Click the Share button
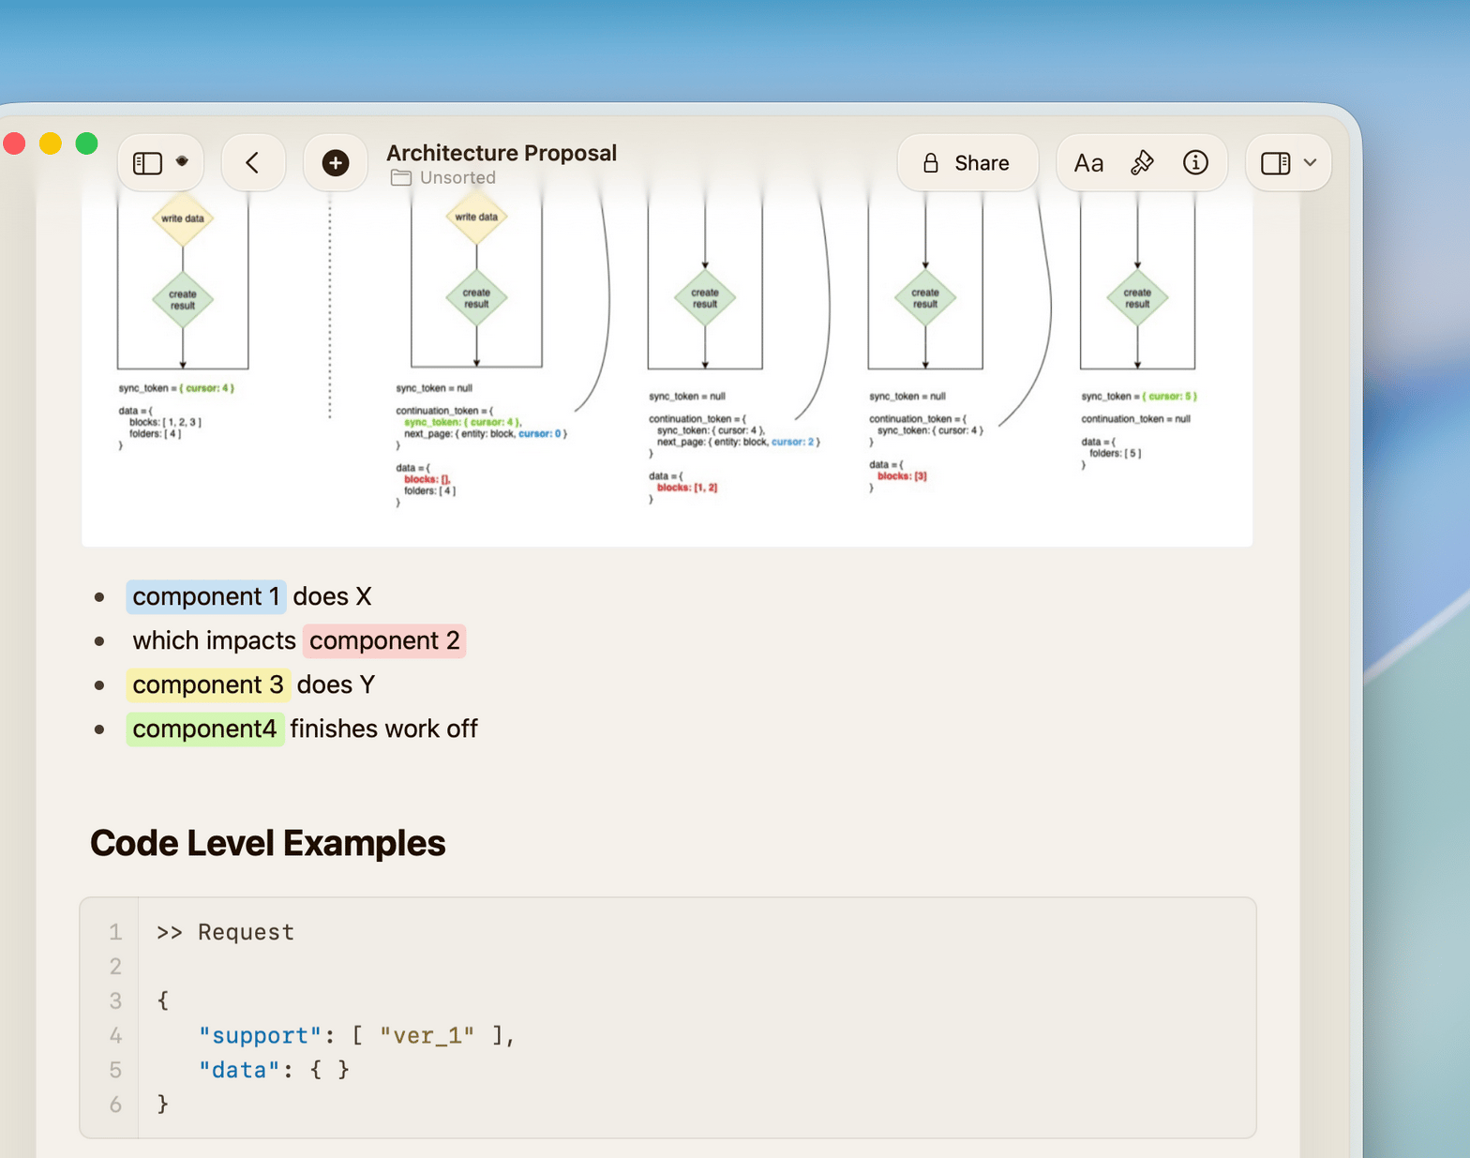1470x1158 pixels. pyautogui.click(x=967, y=163)
